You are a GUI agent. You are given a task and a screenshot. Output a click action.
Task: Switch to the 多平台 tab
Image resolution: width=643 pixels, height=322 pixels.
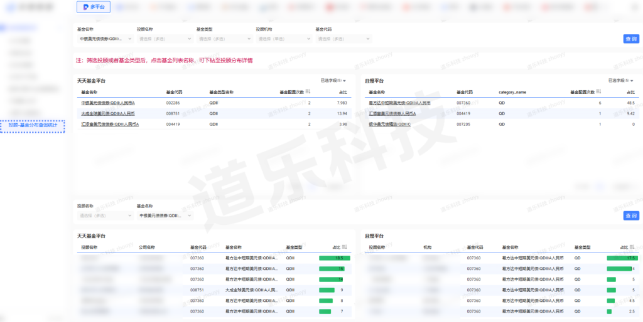[x=94, y=7]
